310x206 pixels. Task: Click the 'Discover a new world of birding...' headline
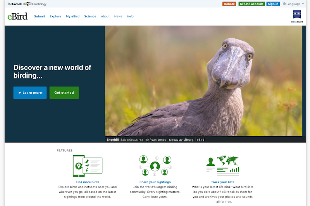tap(52, 71)
